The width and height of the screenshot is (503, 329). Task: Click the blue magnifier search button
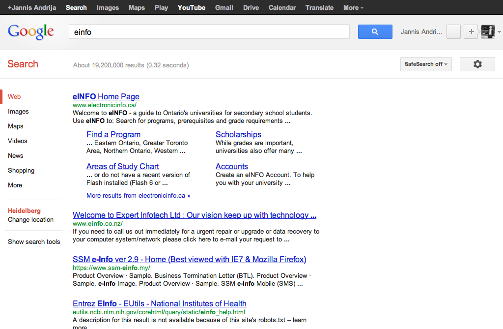pos(375,32)
